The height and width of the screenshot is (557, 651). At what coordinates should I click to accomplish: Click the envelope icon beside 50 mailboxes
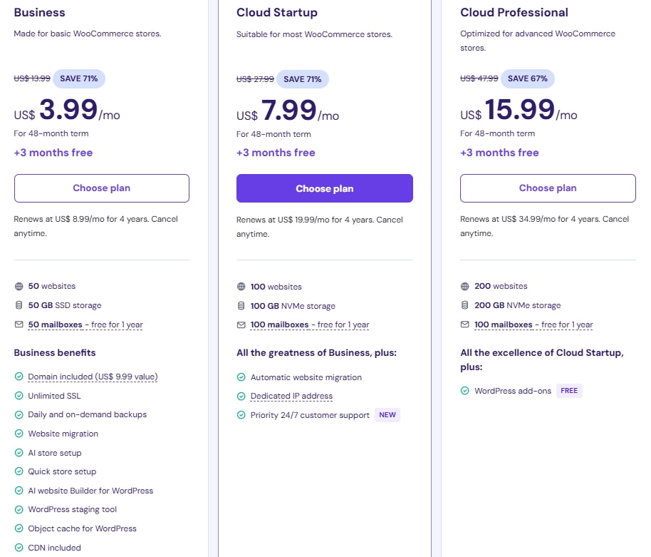pos(19,325)
